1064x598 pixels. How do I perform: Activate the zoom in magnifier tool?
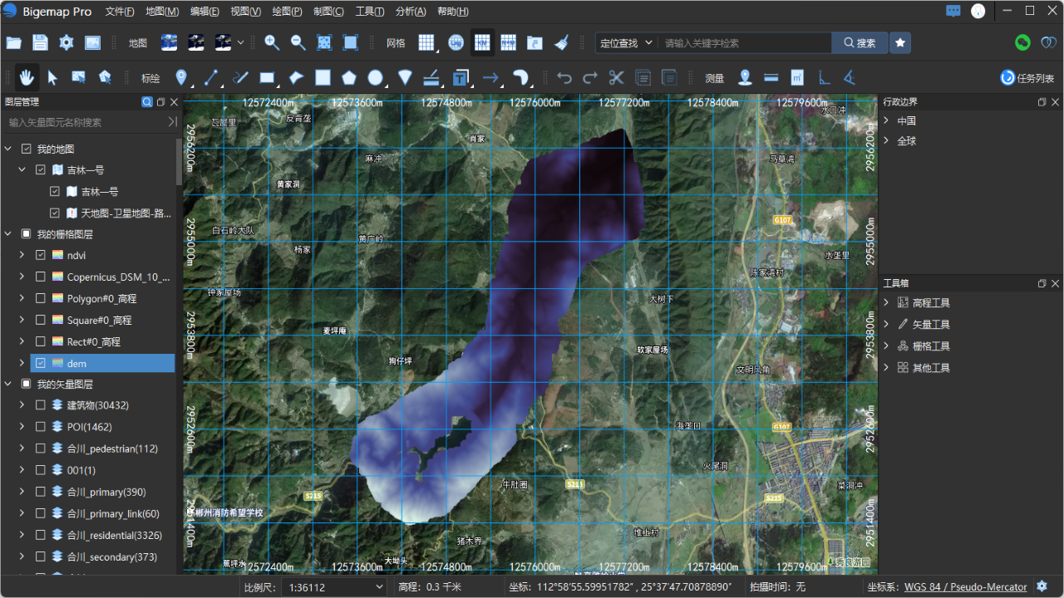[272, 42]
